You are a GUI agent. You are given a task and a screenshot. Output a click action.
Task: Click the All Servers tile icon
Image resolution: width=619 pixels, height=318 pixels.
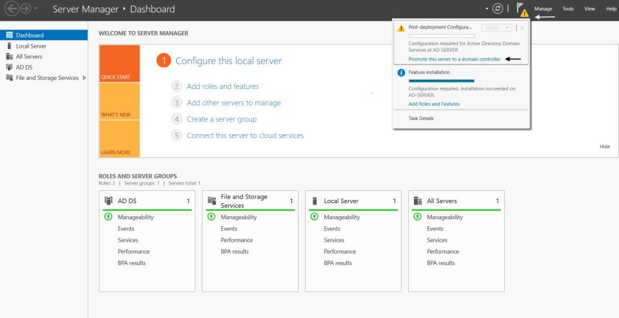[x=418, y=201]
